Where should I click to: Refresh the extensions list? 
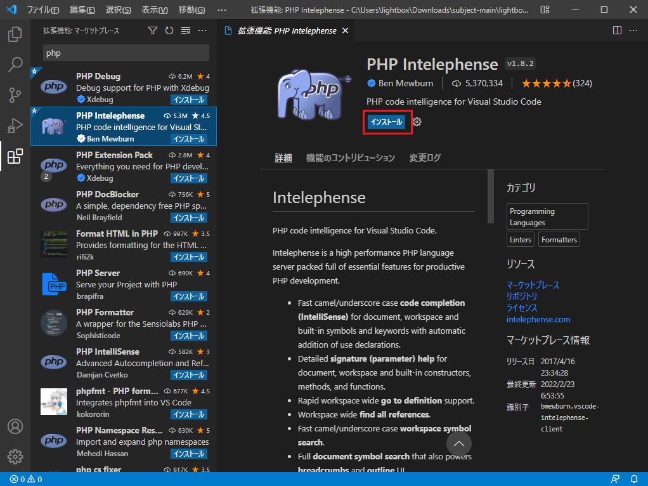click(169, 30)
